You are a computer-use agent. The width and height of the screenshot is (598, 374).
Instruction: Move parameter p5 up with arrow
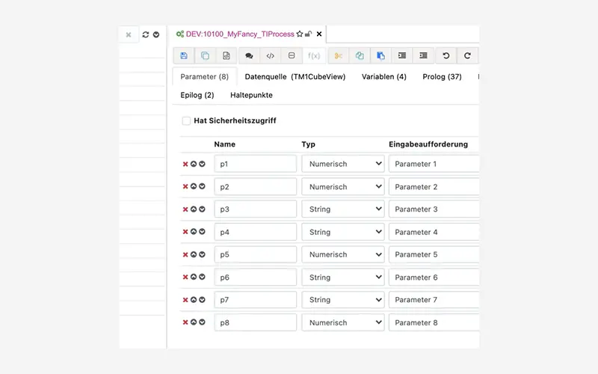(194, 255)
